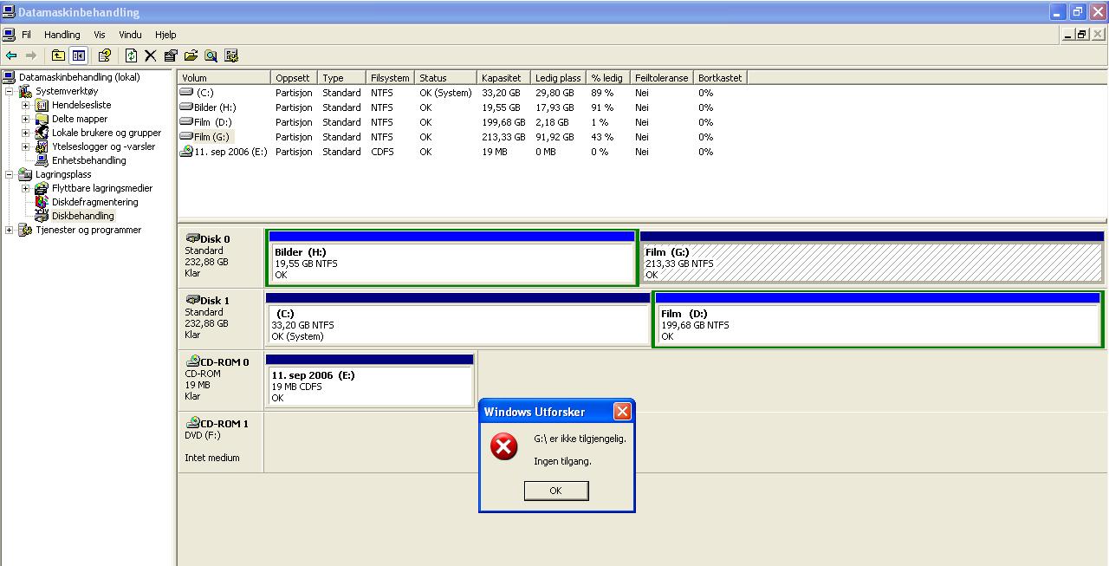This screenshot has width=1109, height=566.
Task: Expand Ytelseslogger og -varsler node
Action: coord(26,146)
